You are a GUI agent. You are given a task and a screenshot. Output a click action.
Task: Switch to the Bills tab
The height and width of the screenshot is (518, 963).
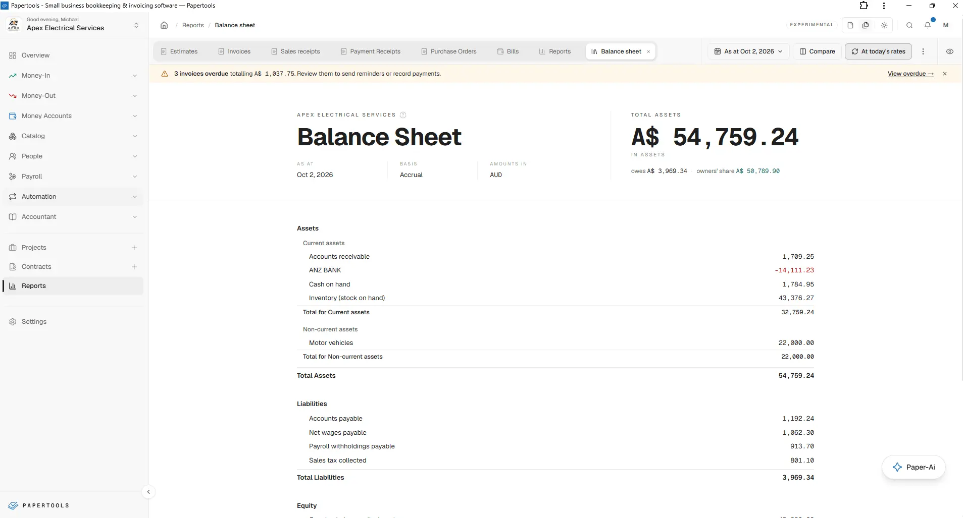(508, 51)
